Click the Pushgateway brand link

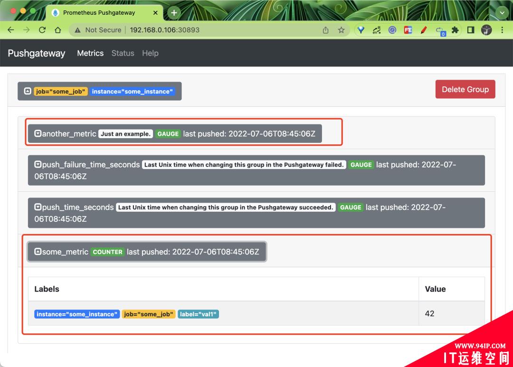[36, 53]
